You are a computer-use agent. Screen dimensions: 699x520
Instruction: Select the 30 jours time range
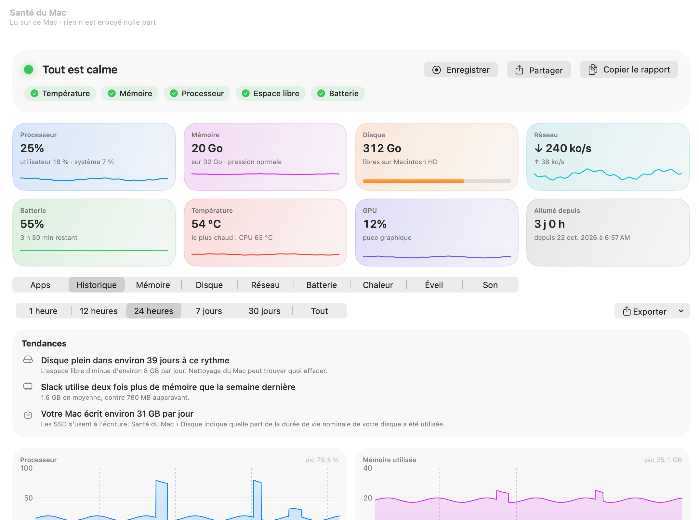coord(264,311)
